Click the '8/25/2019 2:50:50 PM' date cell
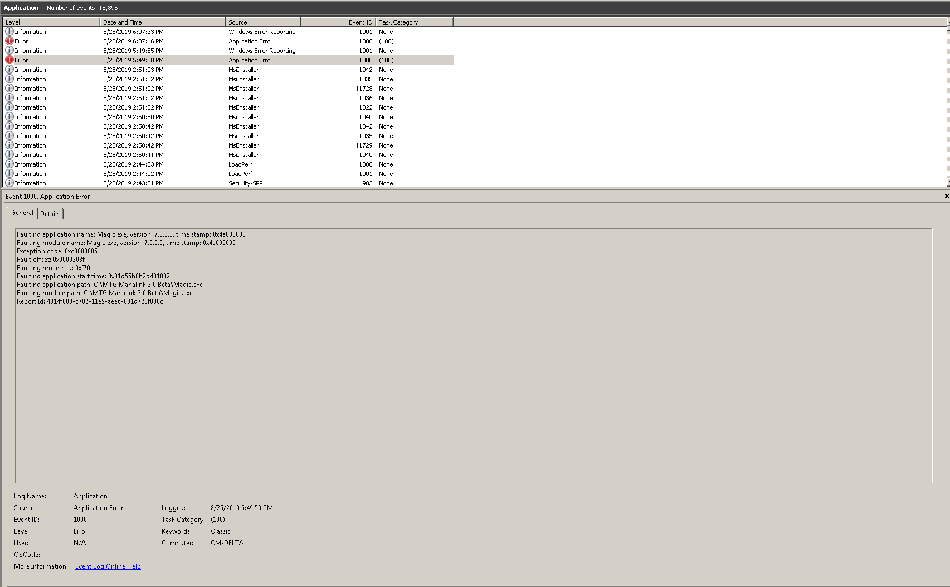Image resolution: width=950 pixels, height=587 pixels. [133, 117]
